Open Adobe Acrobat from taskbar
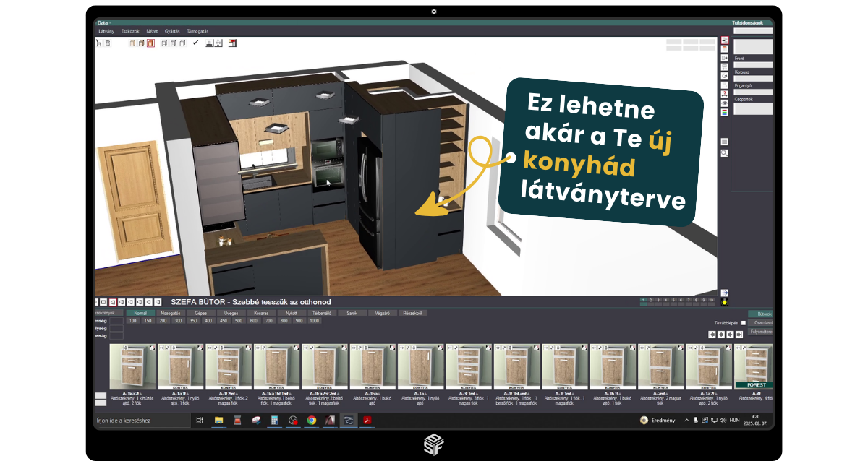868x461 pixels. point(367,420)
